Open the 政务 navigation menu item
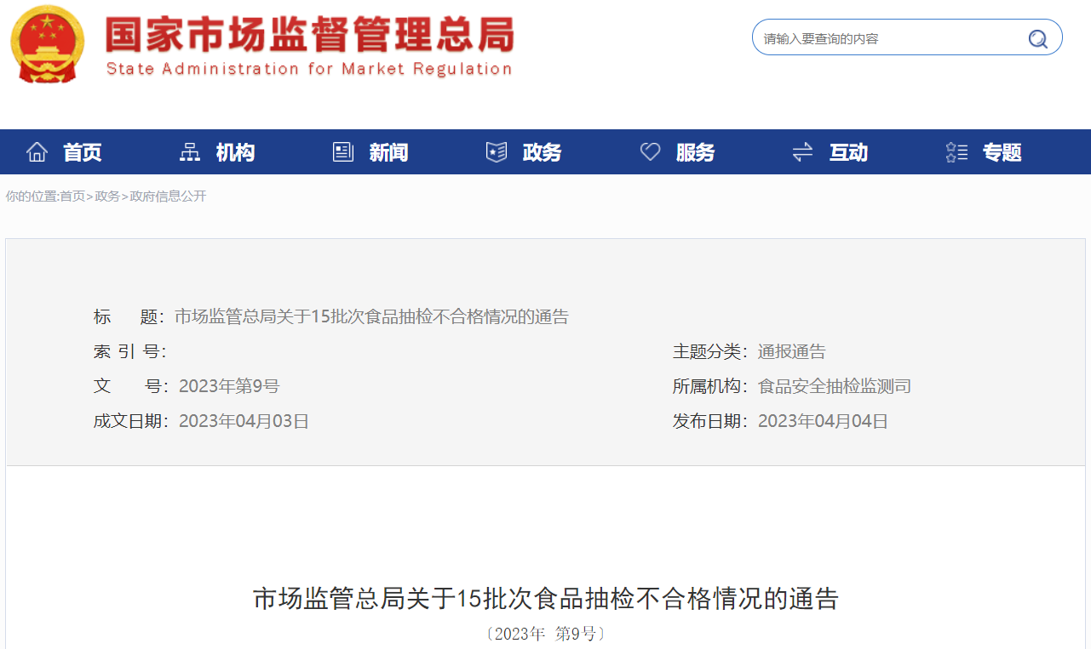The width and height of the screenshot is (1091, 649). click(x=543, y=152)
